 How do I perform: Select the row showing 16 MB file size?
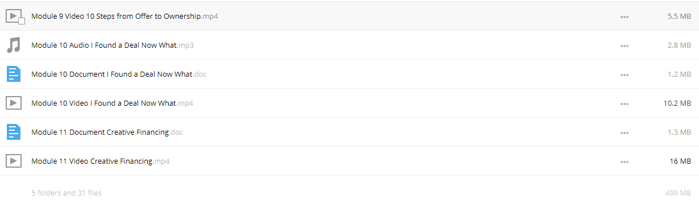[349, 161]
